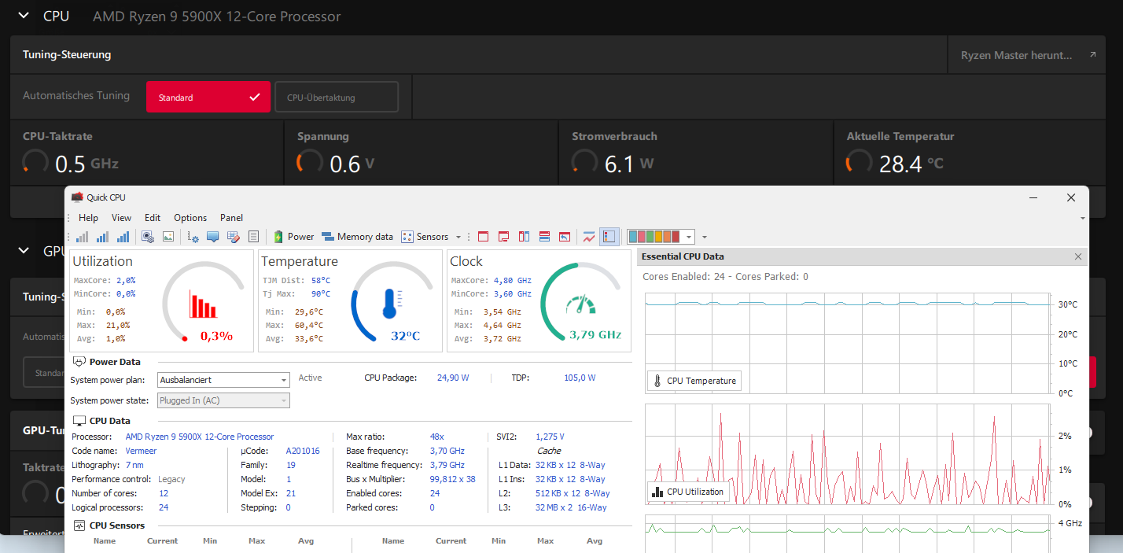Click the Base frequency value 3,70 GHz

pos(447,451)
